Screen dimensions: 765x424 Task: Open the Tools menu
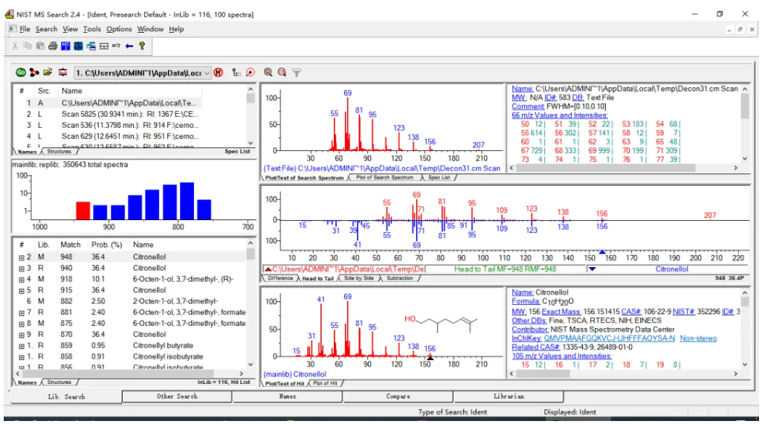tap(91, 29)
